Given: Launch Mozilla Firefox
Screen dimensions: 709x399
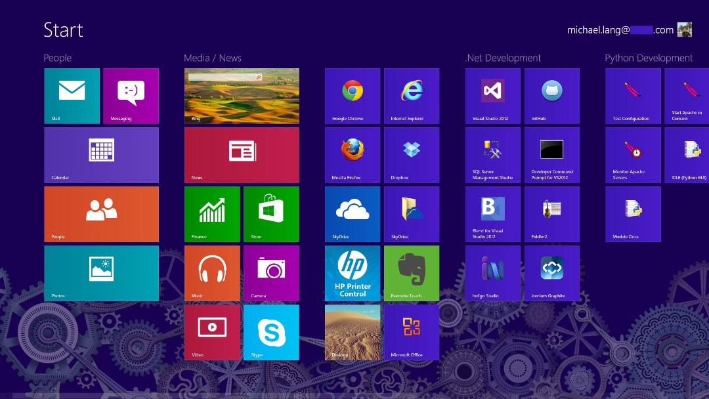Looking at the screenshot, I should point(353,155).
